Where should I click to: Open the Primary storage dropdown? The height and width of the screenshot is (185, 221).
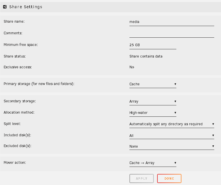coord(153,84)
